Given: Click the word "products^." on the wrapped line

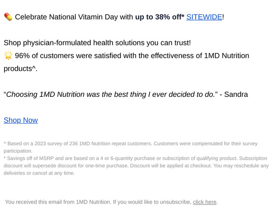Looking at the screenshot, I should pyautogui.click(x=21, y=69).
